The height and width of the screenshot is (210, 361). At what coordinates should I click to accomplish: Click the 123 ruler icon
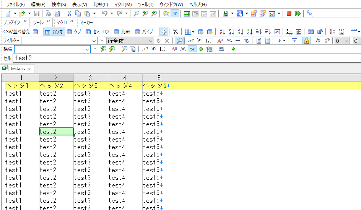[341, 31]
